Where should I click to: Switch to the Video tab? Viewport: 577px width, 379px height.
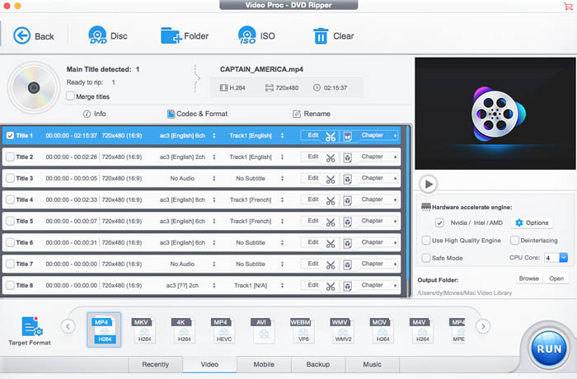[209, 364]
